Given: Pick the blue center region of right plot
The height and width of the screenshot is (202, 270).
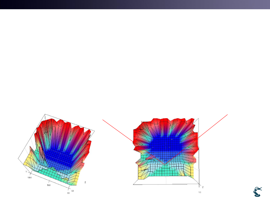Looking at the screenshot, I should click(165, 145).
